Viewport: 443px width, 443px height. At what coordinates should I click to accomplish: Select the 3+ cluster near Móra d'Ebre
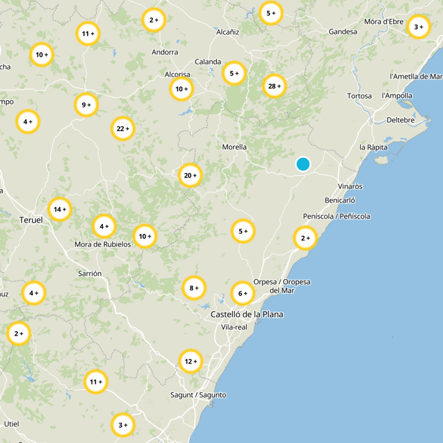click(419, 25)
